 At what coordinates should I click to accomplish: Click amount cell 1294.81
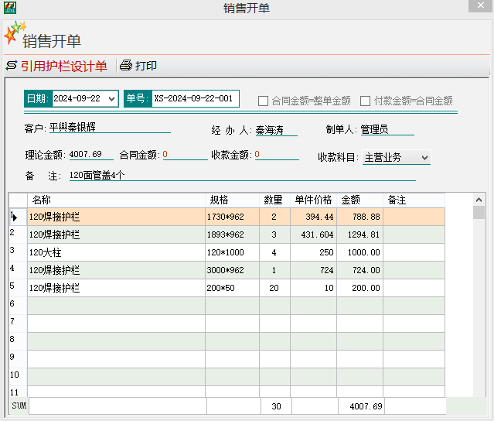pos(359,234)
